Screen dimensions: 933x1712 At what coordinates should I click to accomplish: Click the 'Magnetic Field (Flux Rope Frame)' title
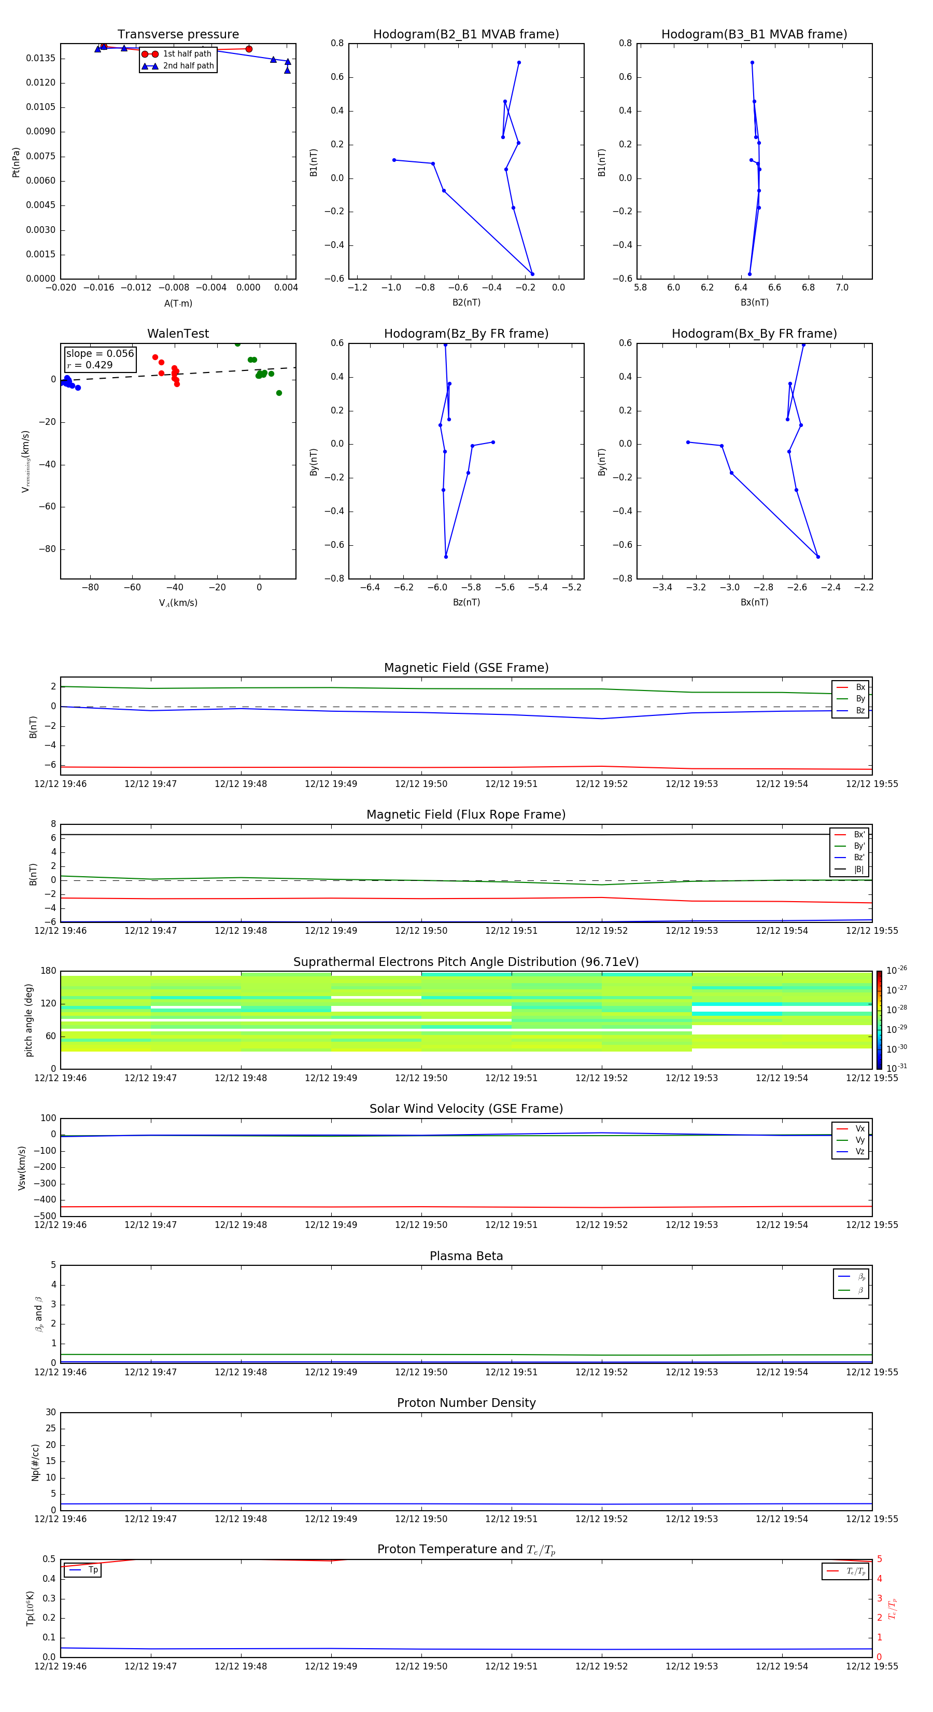point(466,815)
